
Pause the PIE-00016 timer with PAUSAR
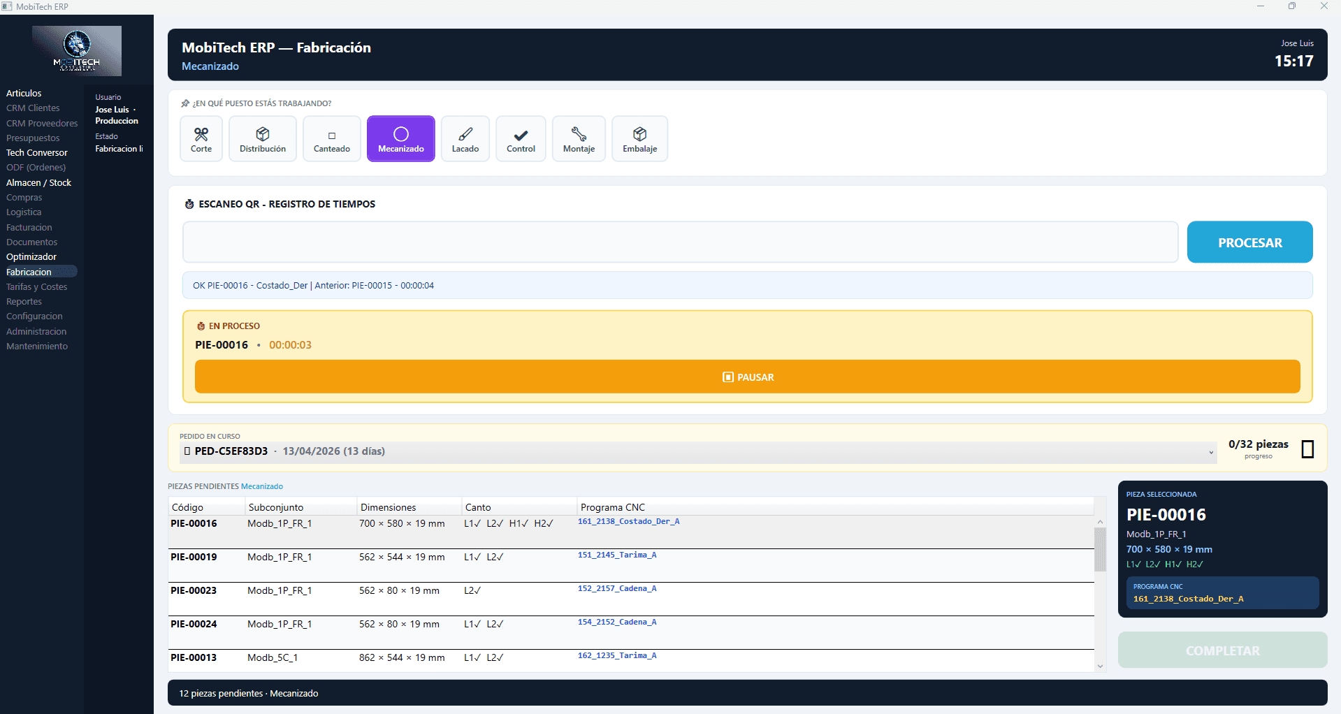point(747,377)
